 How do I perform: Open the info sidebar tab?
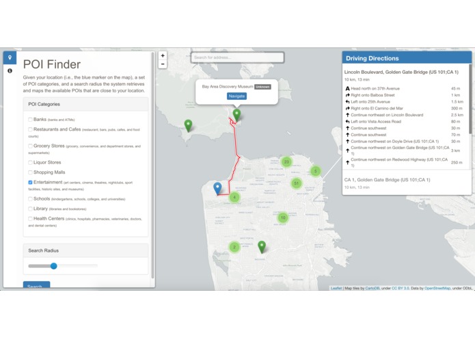tap(10, 70)
